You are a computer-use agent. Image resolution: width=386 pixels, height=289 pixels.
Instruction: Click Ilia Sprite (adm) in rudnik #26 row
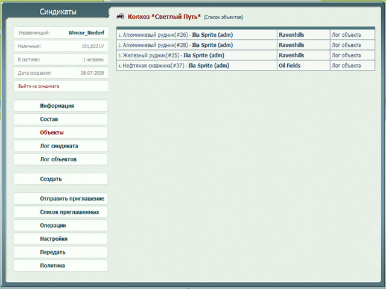tap(212, 35)
